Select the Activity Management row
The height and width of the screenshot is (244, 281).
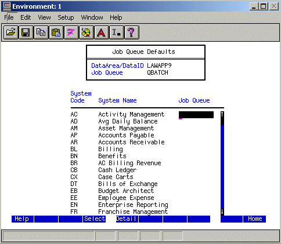(x=131, y=114)
